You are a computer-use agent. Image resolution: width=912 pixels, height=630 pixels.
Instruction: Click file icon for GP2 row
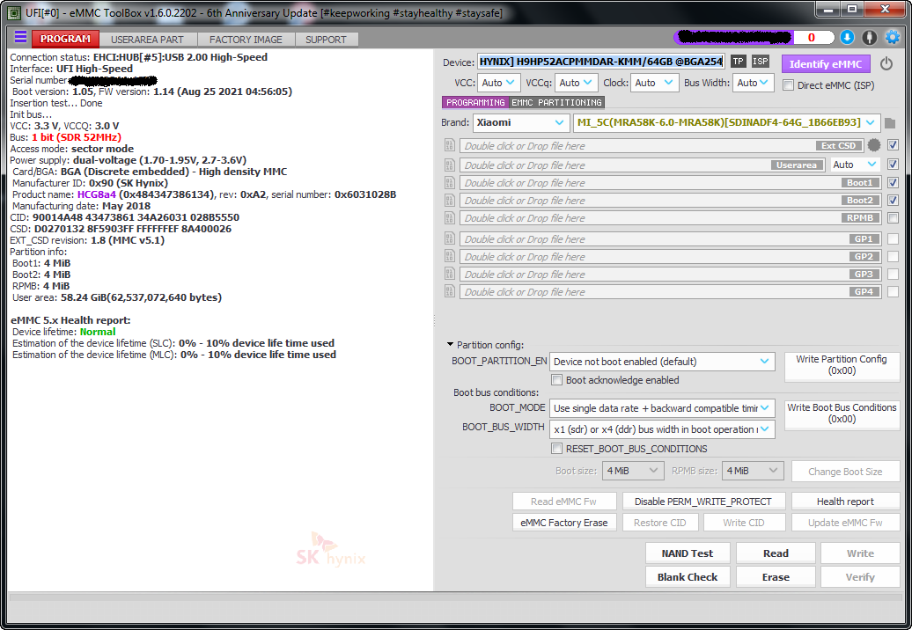tap(450, 256)
